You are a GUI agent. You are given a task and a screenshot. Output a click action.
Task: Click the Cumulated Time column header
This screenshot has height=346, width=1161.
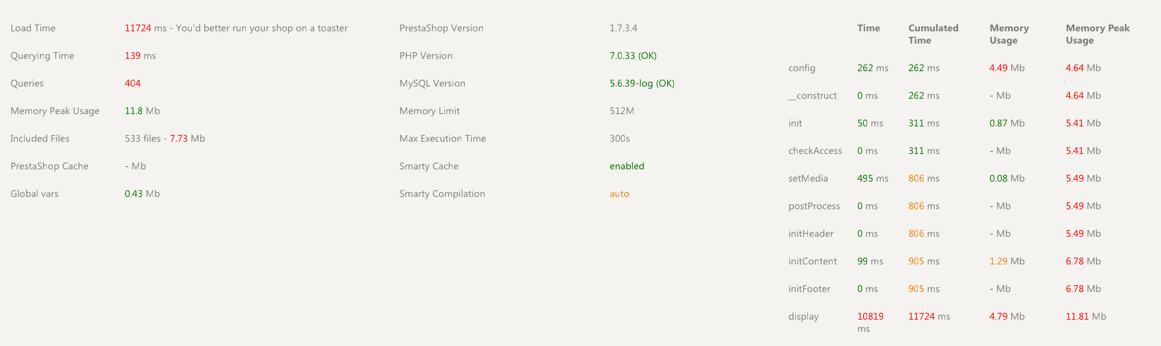tap(933, 34)
